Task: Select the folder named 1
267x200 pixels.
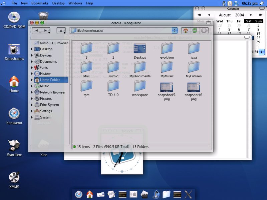Action: pos(86,51)
